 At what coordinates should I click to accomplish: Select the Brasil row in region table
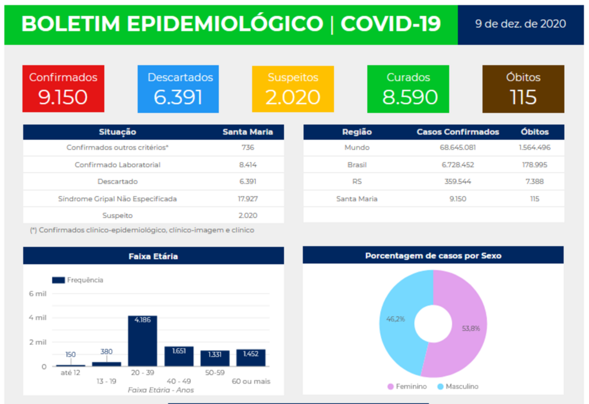tap(357, 165)
